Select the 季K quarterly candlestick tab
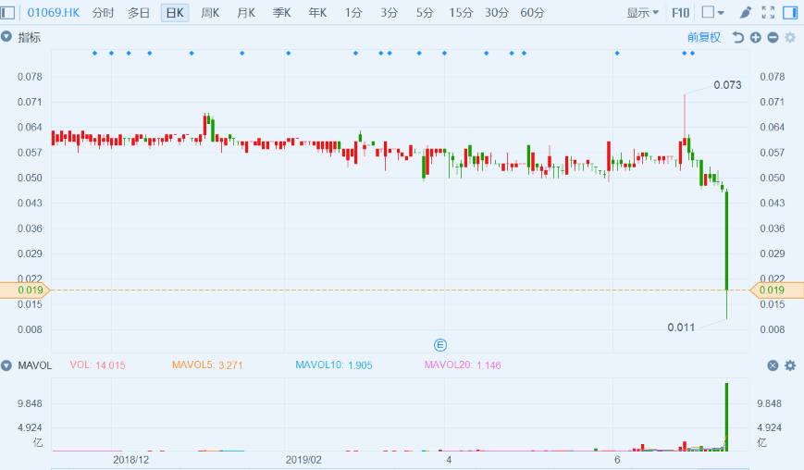804x470 pixels. point(281,12)
